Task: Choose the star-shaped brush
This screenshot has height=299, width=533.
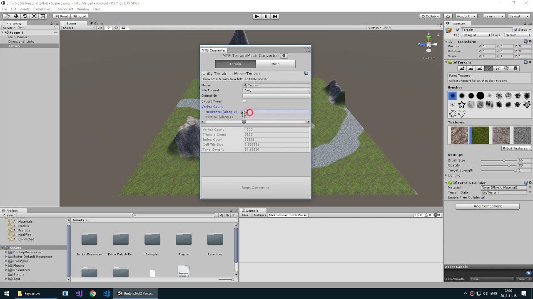Action: pos(462,105)
